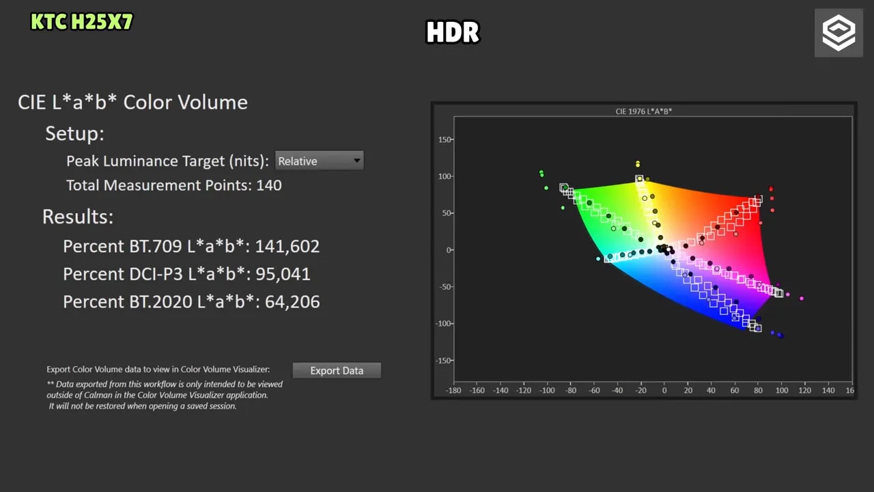Click the 'Peak Luminance Target (nits):' label
Viewport: 874px width, 492px height.
tap(167, 161)
